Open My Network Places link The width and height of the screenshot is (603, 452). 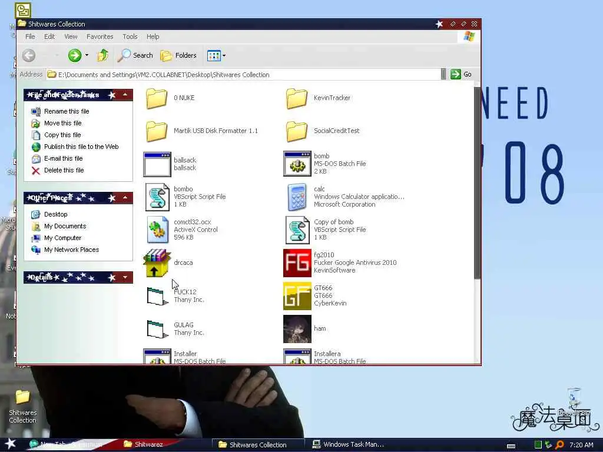click(71, 250)
